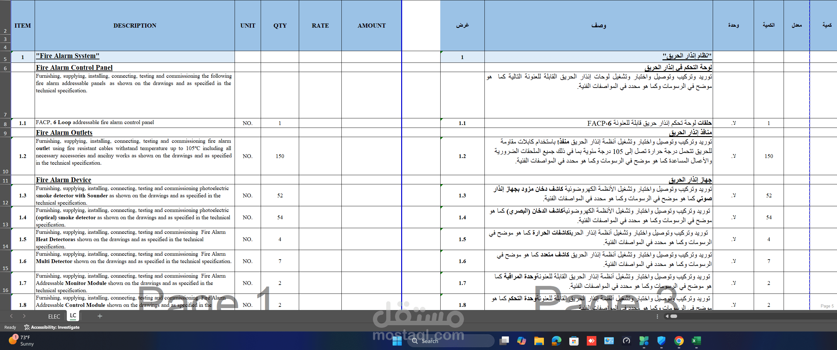Select the Multi Detector description cell
This screenshot has height=350, width=837.
point(135,261)
